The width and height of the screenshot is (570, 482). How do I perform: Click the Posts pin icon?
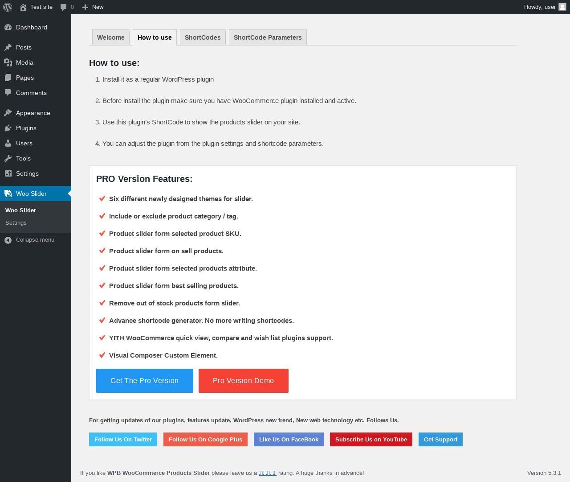pos(8,47)
